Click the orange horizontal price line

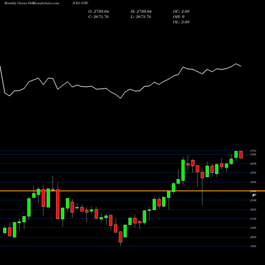[x=132, y=191]
